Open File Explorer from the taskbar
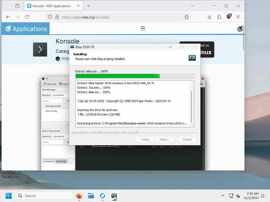This screenshot has width=270, height=202. pyautogui.click(x=91, y=196)
